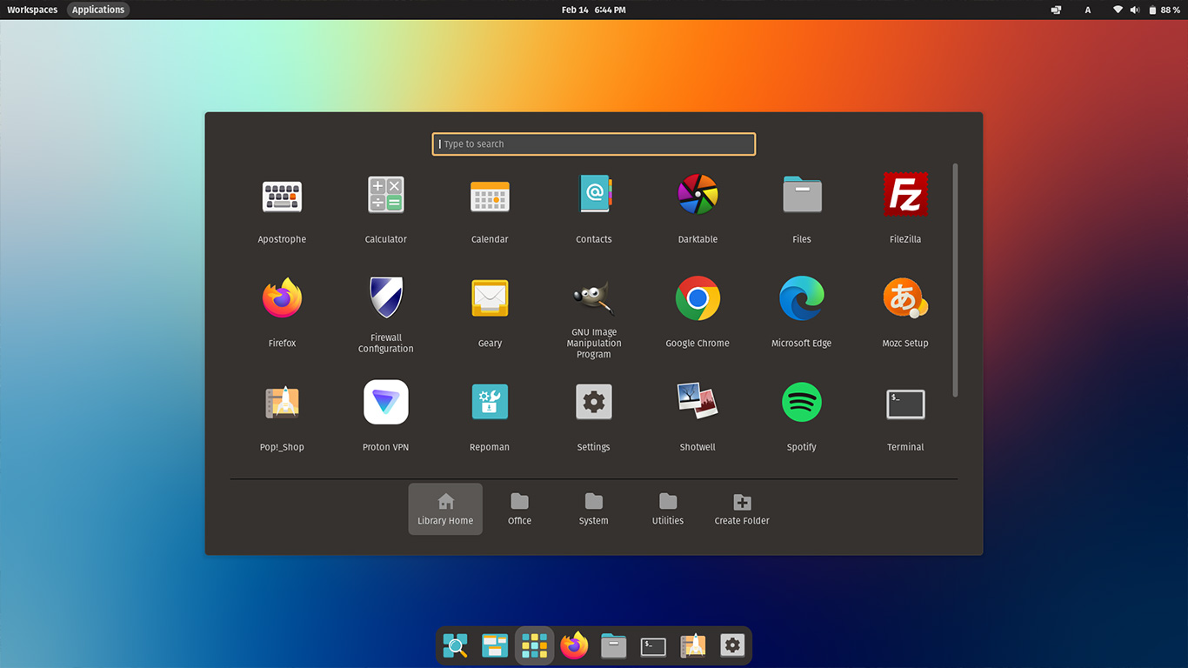Open Terminal from the dock
This screenshot has width=1188, height=668.
[653, 645]
